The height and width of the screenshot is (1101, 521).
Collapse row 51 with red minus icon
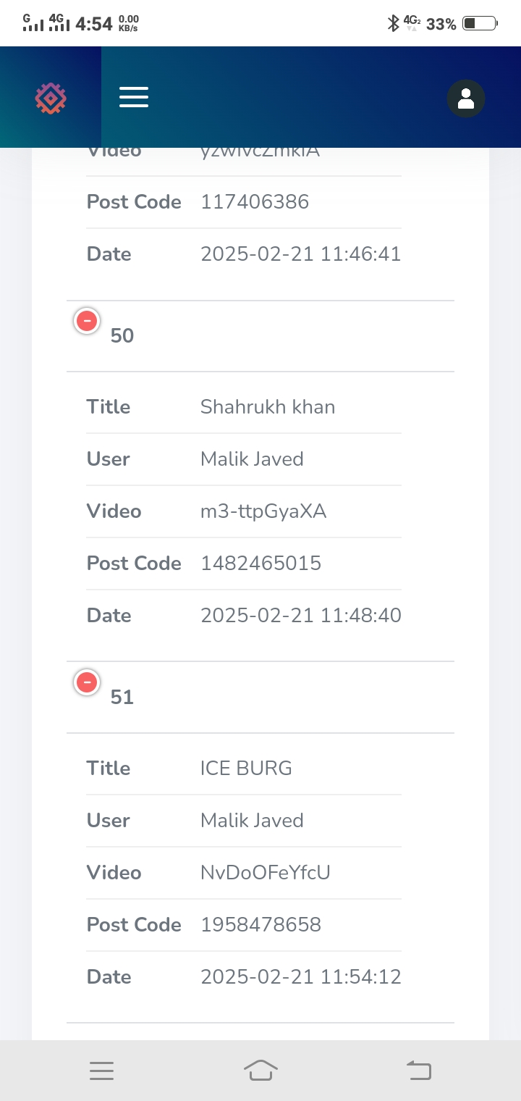[x=87, y=682]
